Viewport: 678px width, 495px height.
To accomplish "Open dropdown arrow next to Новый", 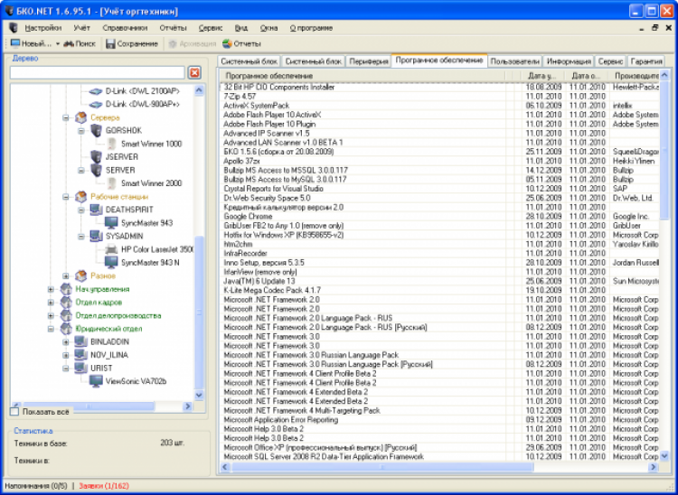I will click(58, 44).
